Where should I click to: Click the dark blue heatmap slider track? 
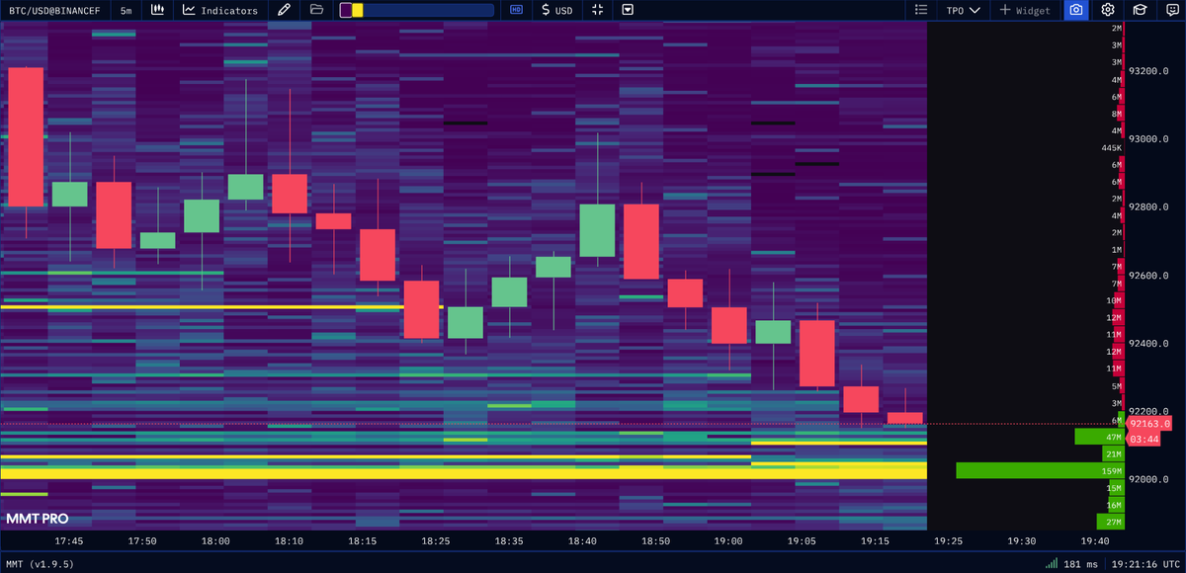(428, 10)
